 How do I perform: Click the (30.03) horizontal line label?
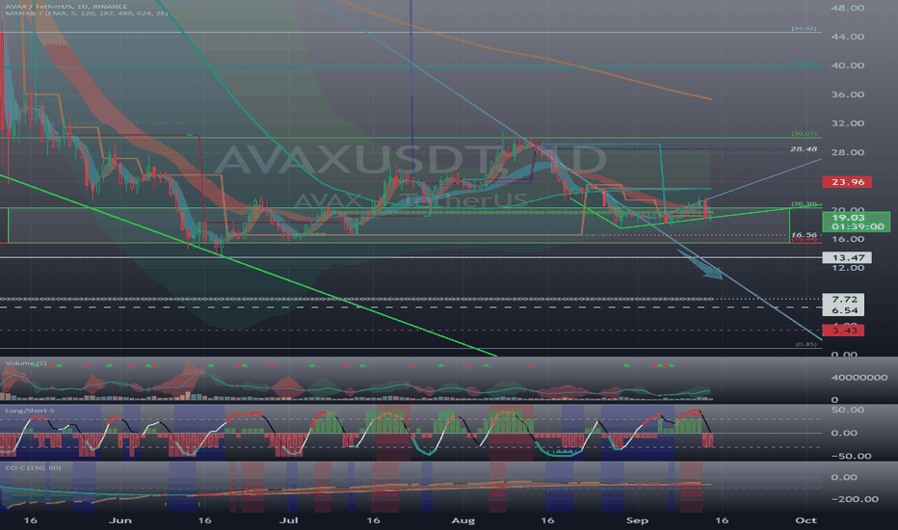coord(805,134)
